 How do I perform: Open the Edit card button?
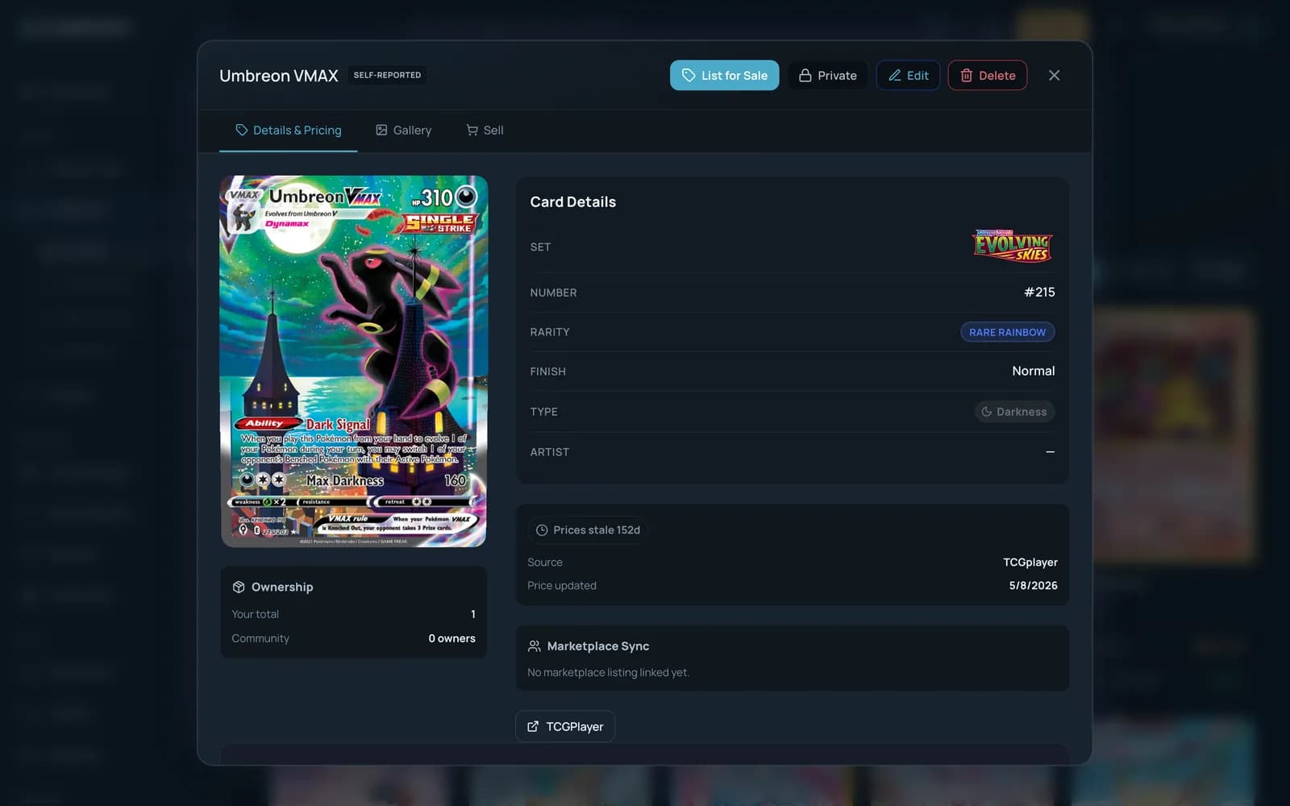point(908,75)
